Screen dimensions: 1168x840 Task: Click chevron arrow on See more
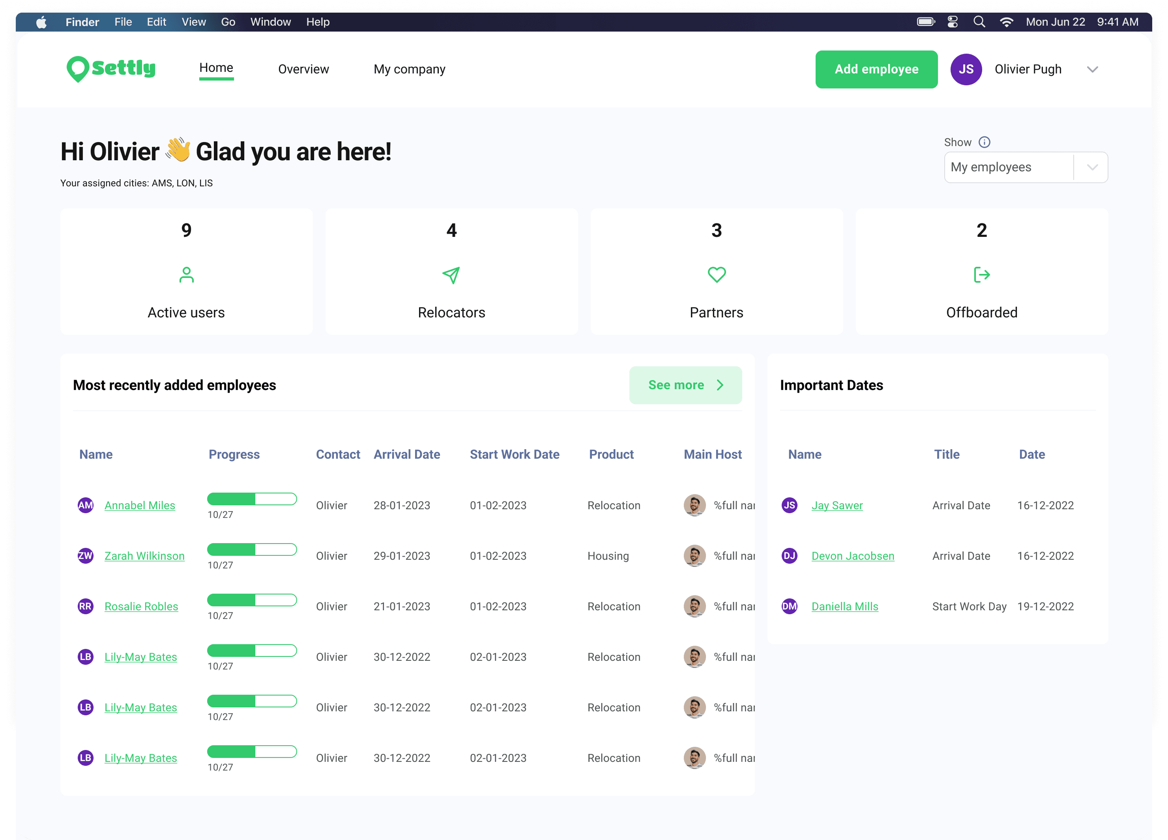click(720, 385)
